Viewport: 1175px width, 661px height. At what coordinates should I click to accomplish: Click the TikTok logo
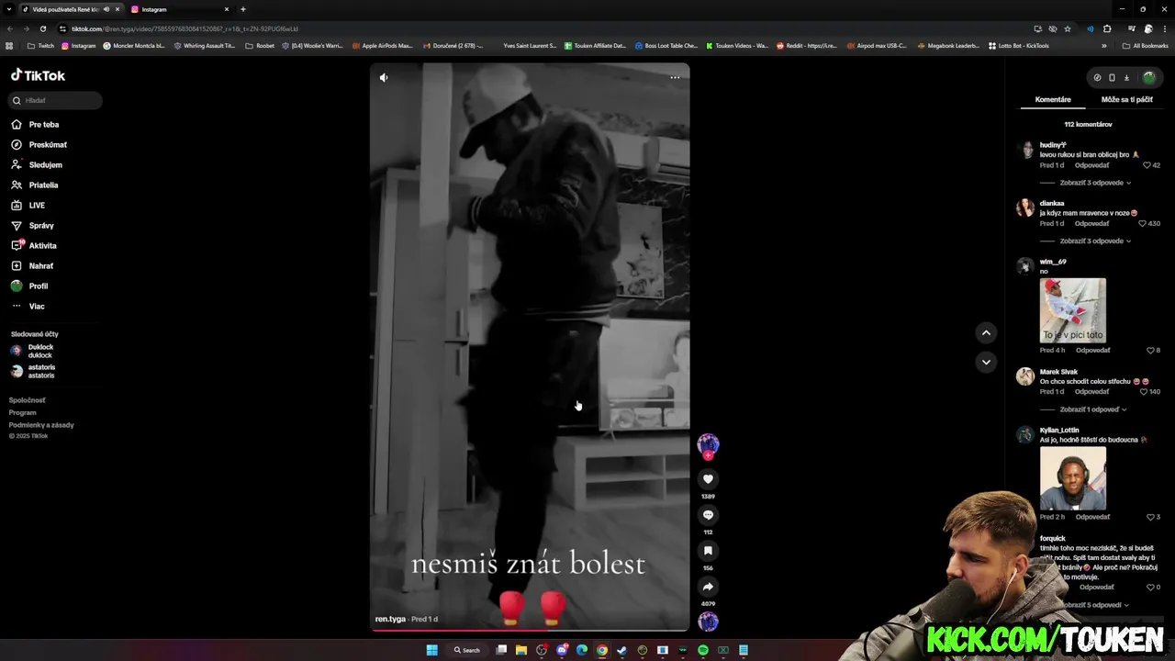point(38,75)
